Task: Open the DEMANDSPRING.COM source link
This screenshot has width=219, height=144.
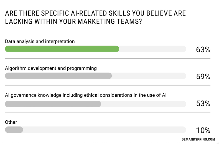Action: (198, 139)
